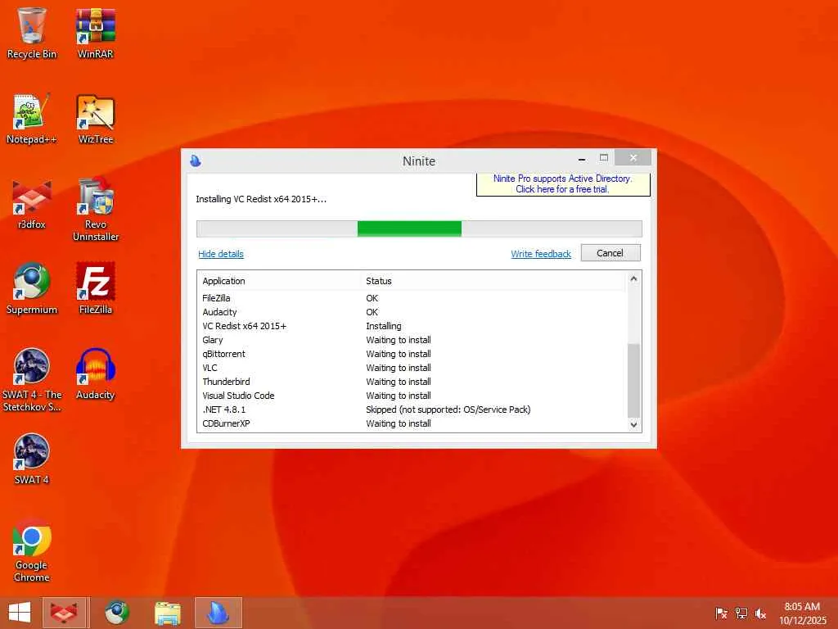This screenshot has width=838, height=629.
Task: Select the VLC row
Action: (x=412, y=368)
